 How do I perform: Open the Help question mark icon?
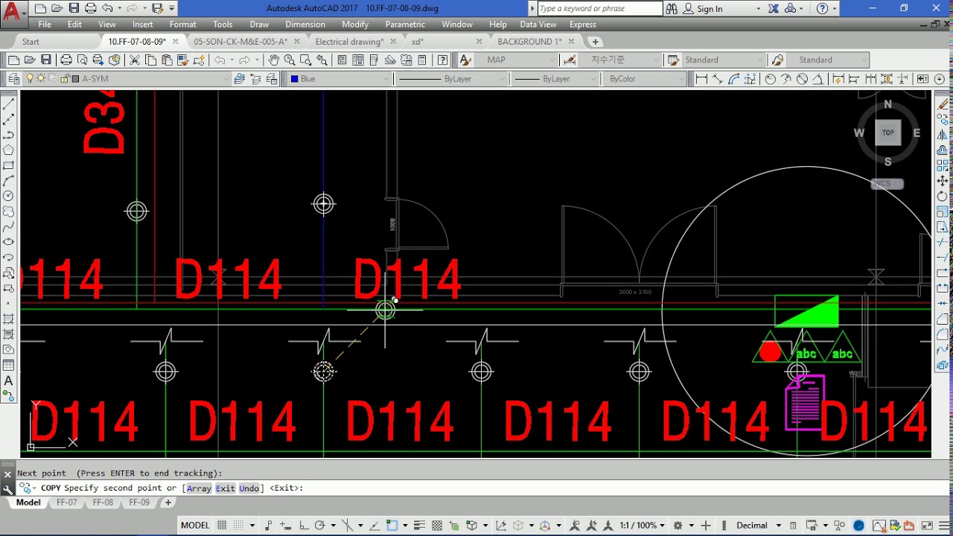(443, 60)
